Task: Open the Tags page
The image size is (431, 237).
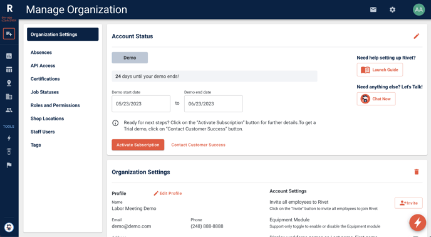Action: [36, 145]
